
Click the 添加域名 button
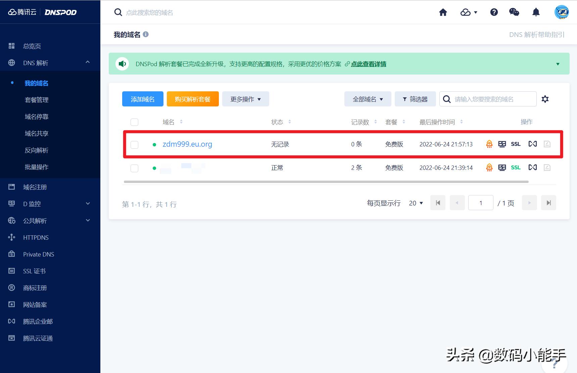pos(142,99)
